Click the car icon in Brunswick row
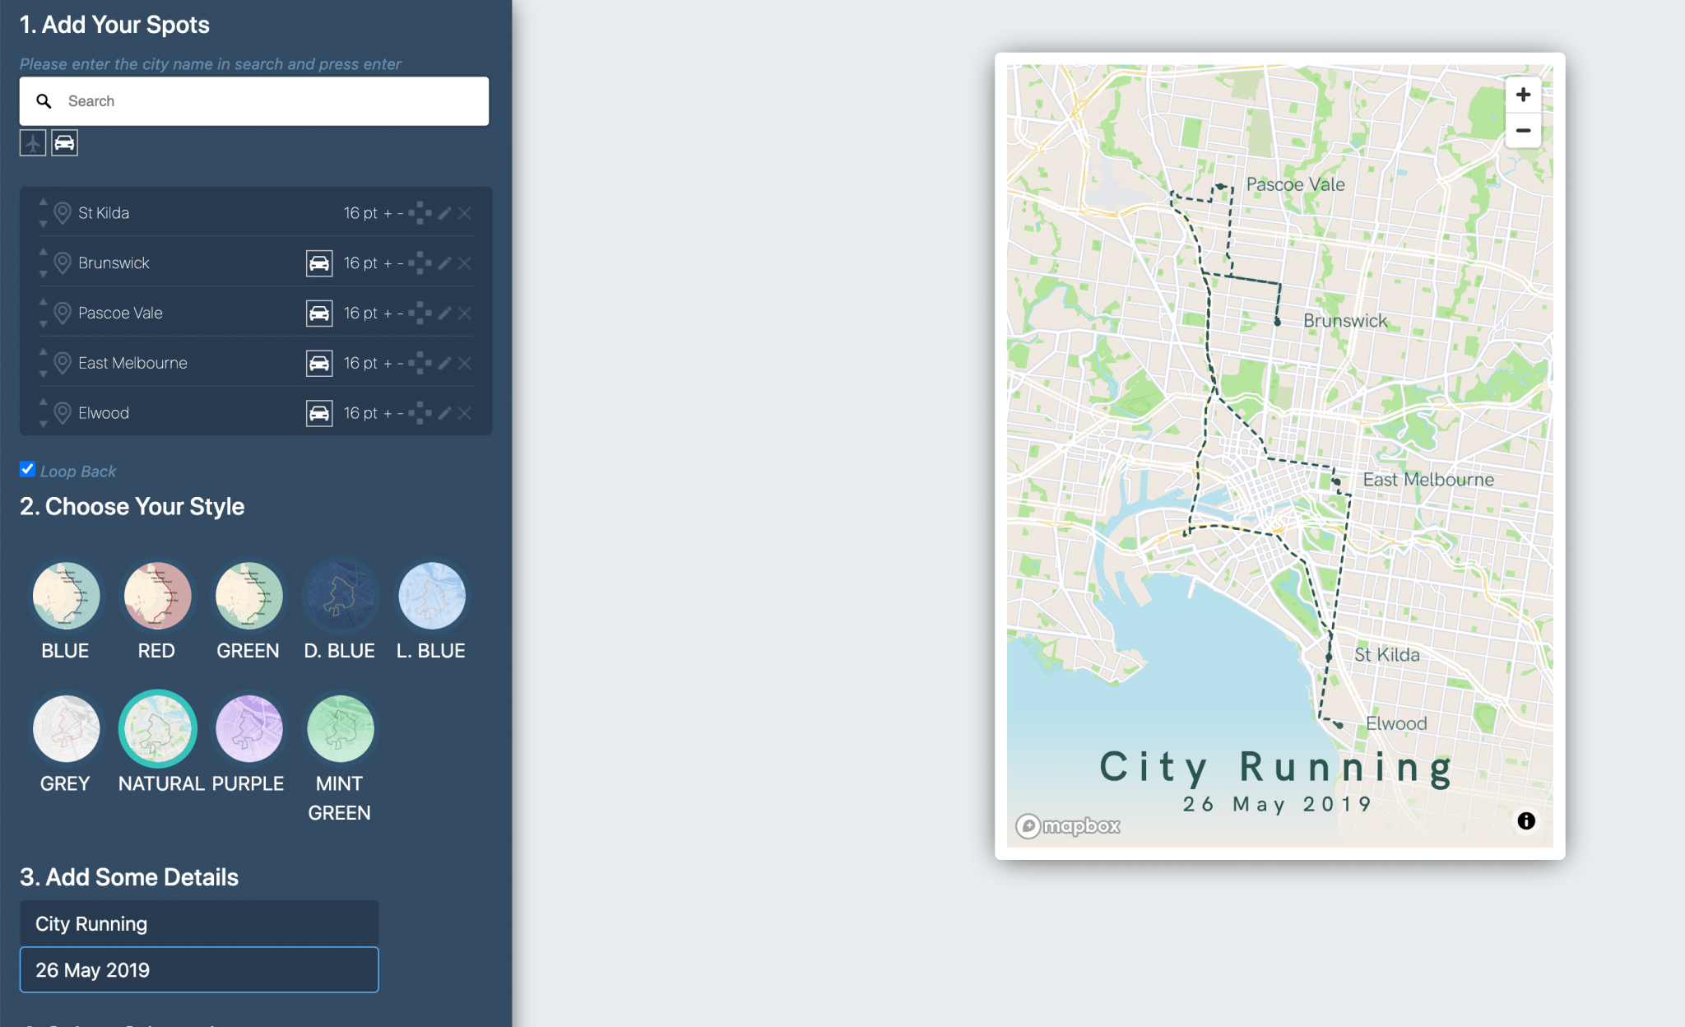Image resolution: width=1685 pixels, height=1027 pixels. point(319,263)
